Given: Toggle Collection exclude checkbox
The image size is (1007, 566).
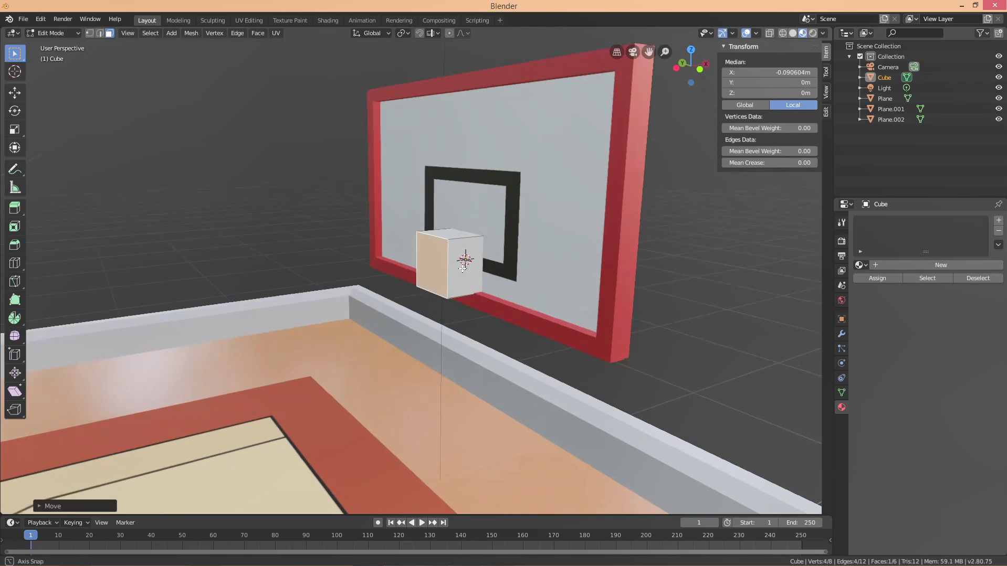Looking at the screenshot, I should [860, 57].
